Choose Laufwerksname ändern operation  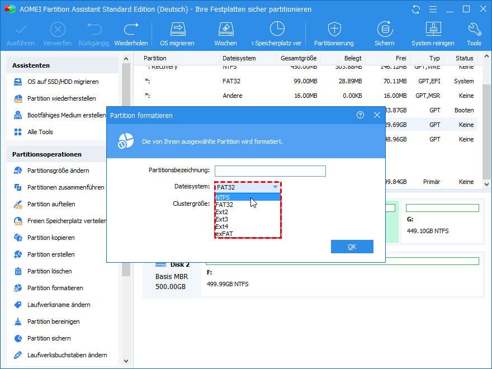(x=52, y=305)
